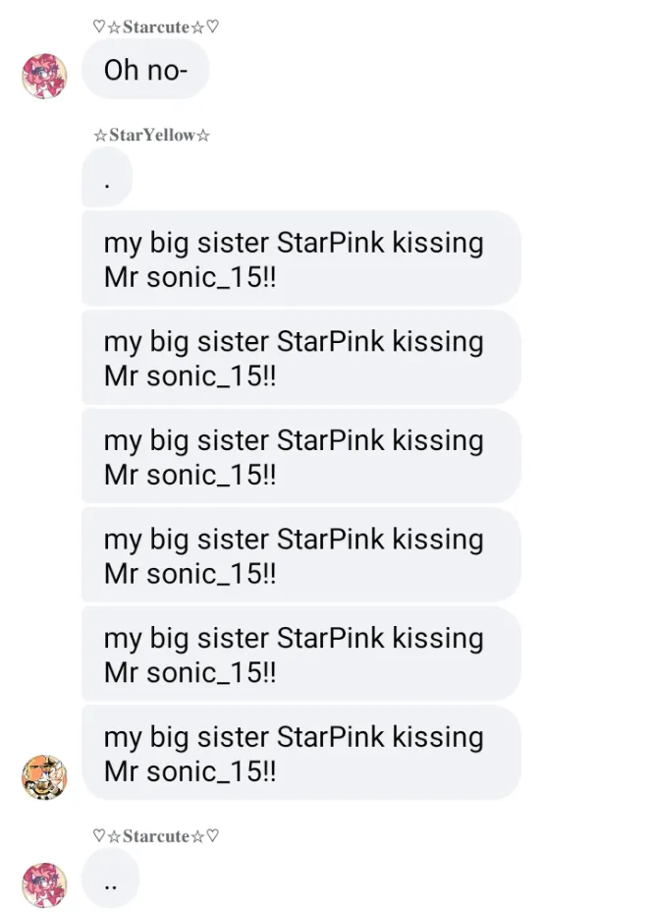653x912 pixels.
Task: Click the trailing heart in the top Starcute name
Action: 213,27
